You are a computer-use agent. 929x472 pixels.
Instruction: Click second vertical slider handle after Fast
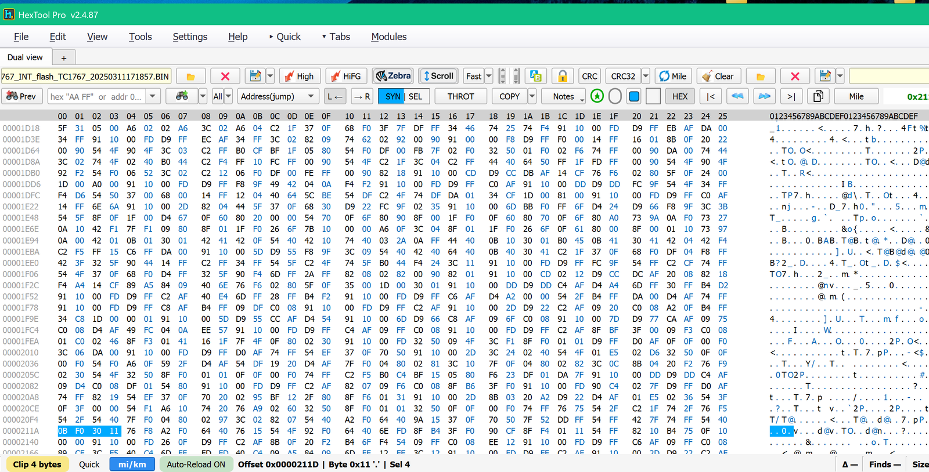[x=516, y=76]
